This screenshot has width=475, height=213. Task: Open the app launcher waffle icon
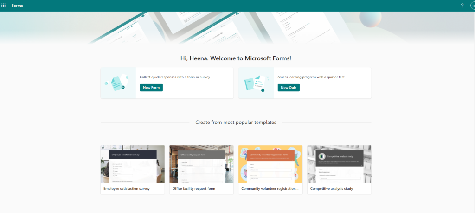(4, 6)
